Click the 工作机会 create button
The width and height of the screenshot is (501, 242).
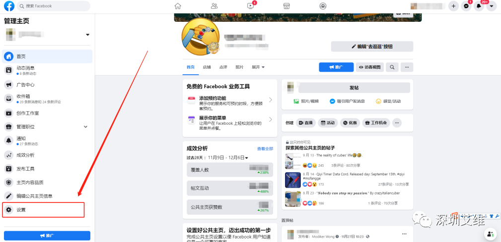[x=376, y=123]
